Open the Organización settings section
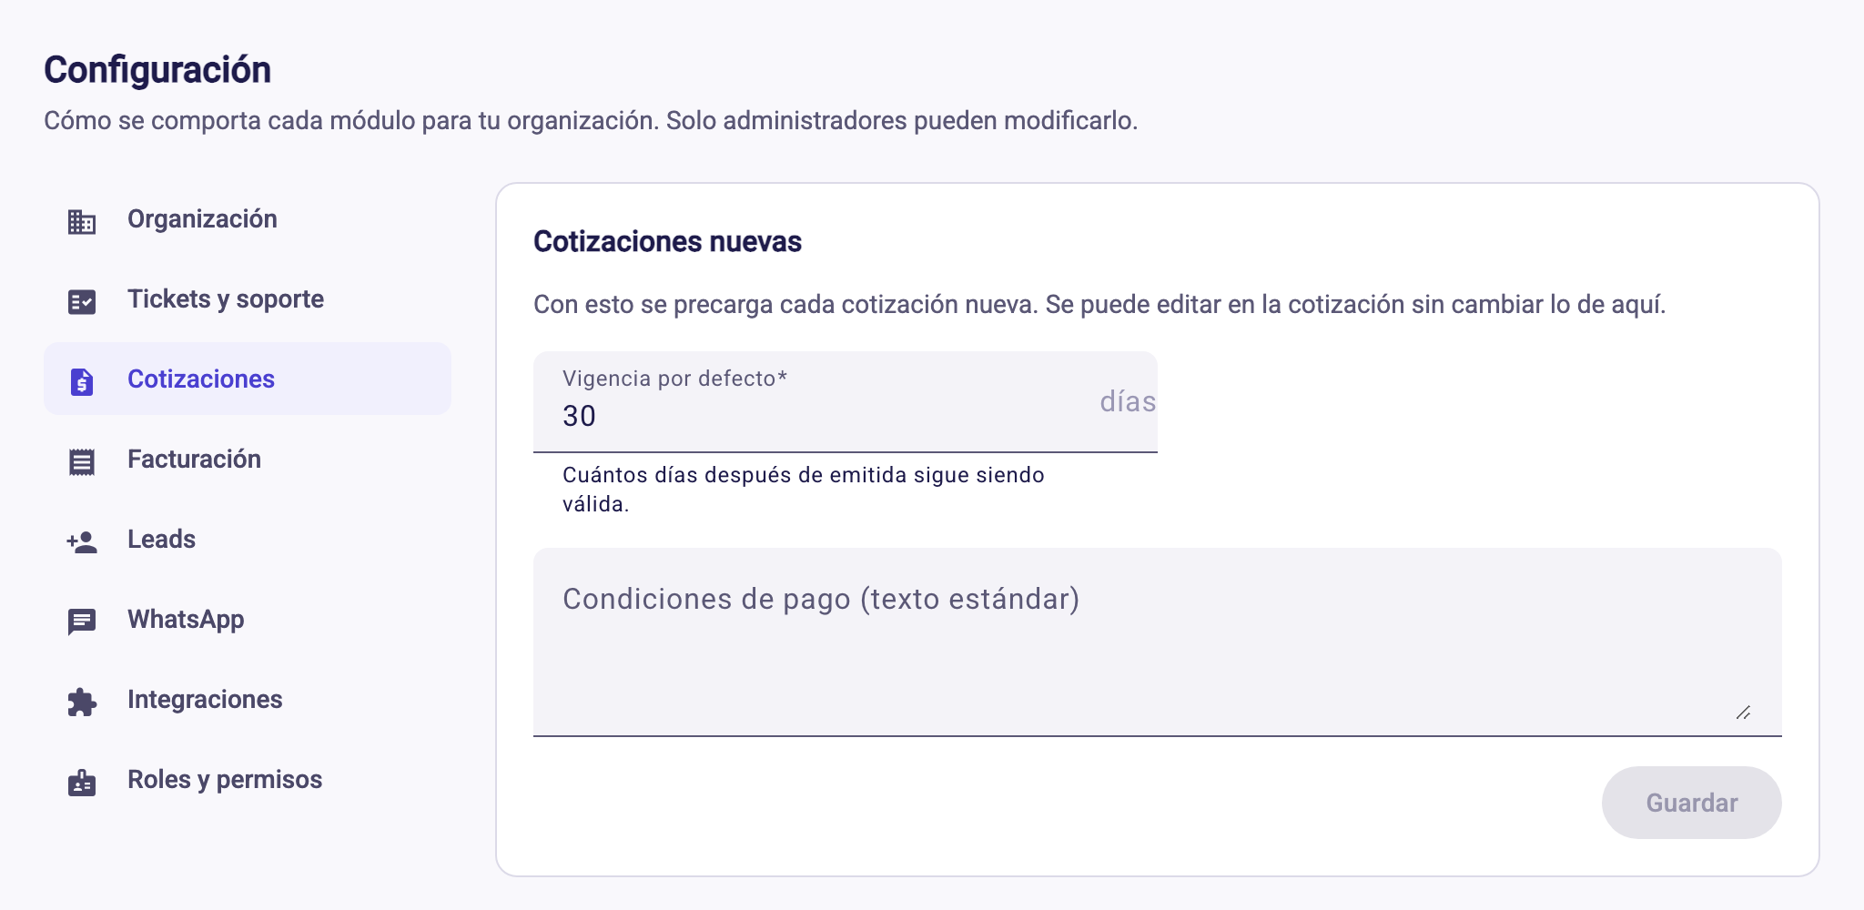Image resolution: width=1864 pixels, height=910 pixels. click(248, 218)
